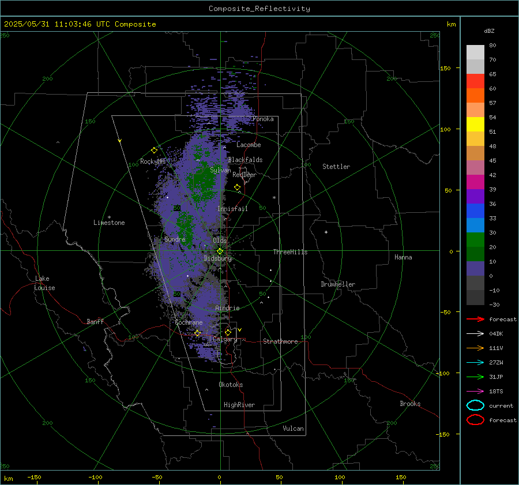Click the 60 dBZ red color swatch
The image size is (519, 485).
tap(475, 81)
